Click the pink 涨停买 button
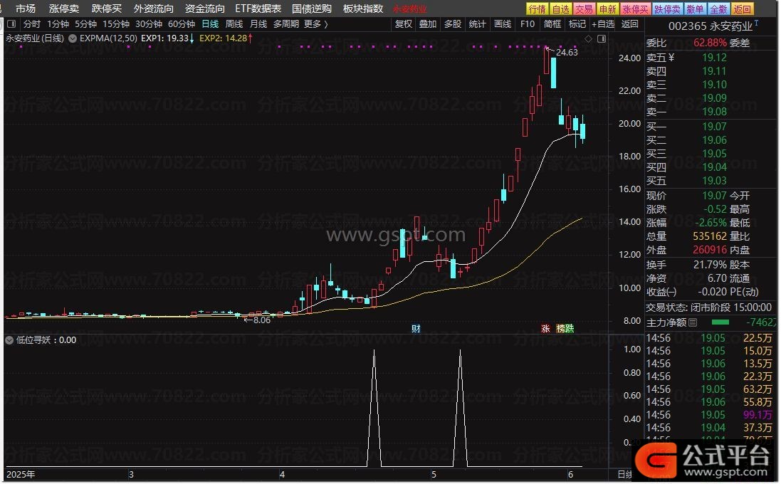The width and height of the screenshot is (781, 484). [x=636, y=9]
